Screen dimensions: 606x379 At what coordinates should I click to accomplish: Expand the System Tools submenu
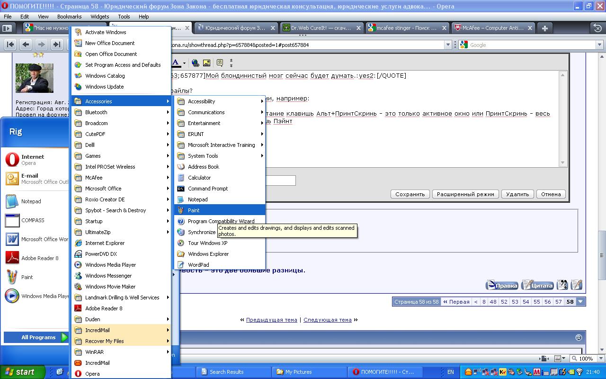point(220,156)
